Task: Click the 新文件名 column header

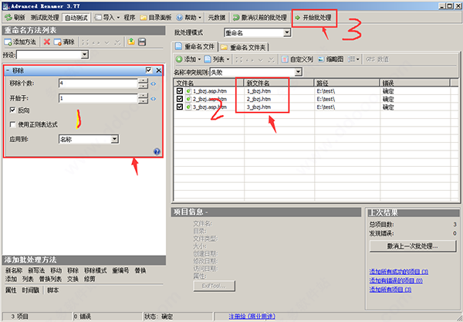Action: (x=279, y=83)
